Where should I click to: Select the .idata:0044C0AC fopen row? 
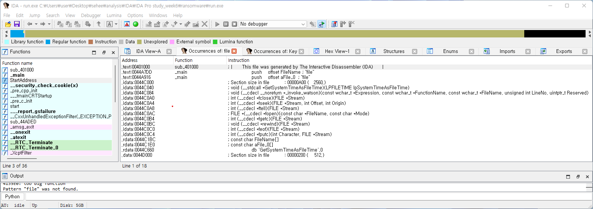(356, 114)
